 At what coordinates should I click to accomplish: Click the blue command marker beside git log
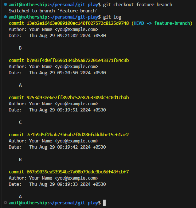tap(5, 17)
